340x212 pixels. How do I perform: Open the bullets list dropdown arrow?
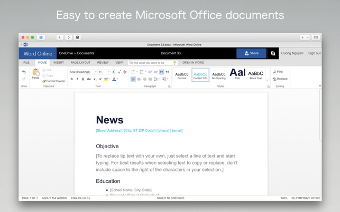tap(137, 72)
